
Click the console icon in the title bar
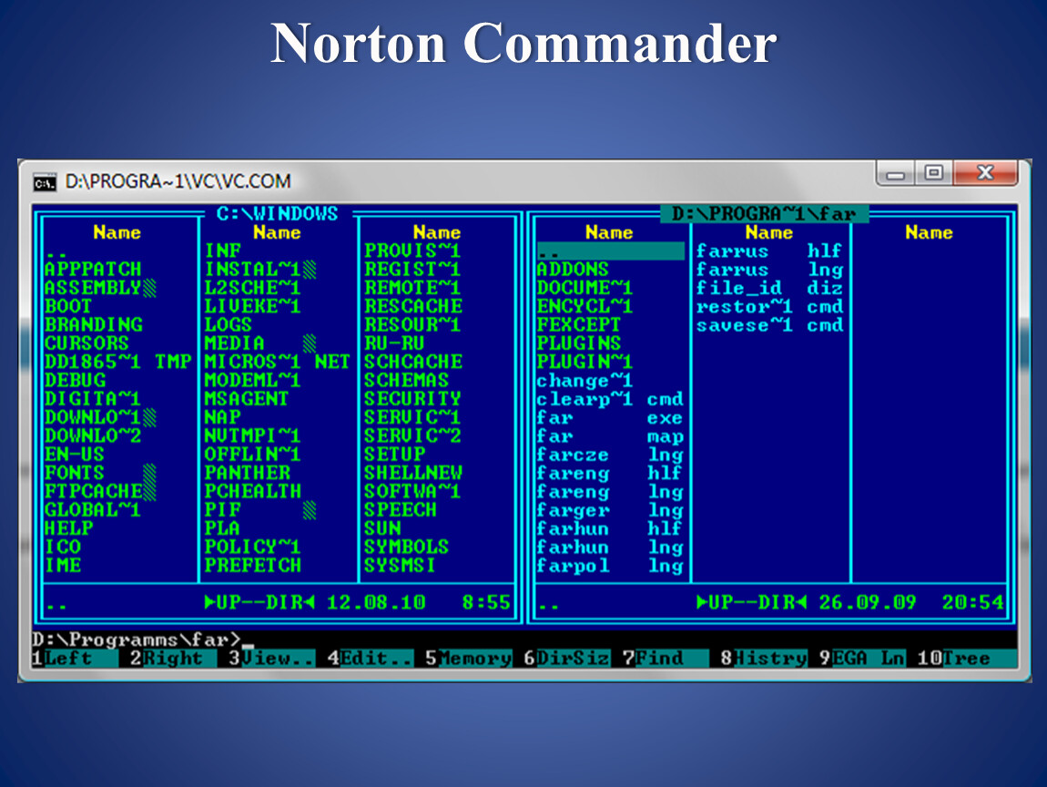(x=45, y=181)
